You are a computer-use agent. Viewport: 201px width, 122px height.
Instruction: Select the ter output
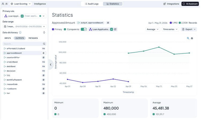[24, 93]
